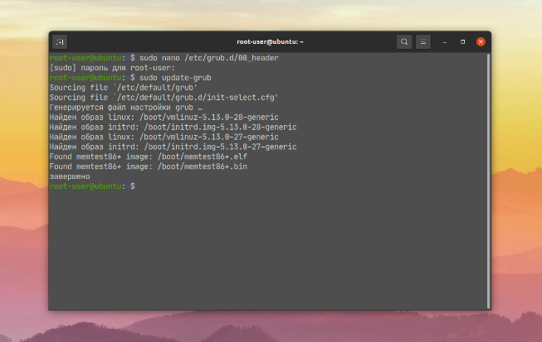Click the 'sudo update-grub' command
Viewport: 542px width, 342px height.
[x=175, y=78]
